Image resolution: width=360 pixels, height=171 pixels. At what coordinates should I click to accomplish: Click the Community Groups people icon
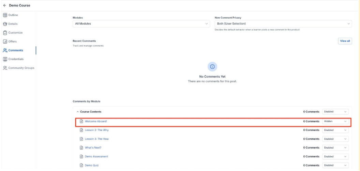[x=5, y=68]
